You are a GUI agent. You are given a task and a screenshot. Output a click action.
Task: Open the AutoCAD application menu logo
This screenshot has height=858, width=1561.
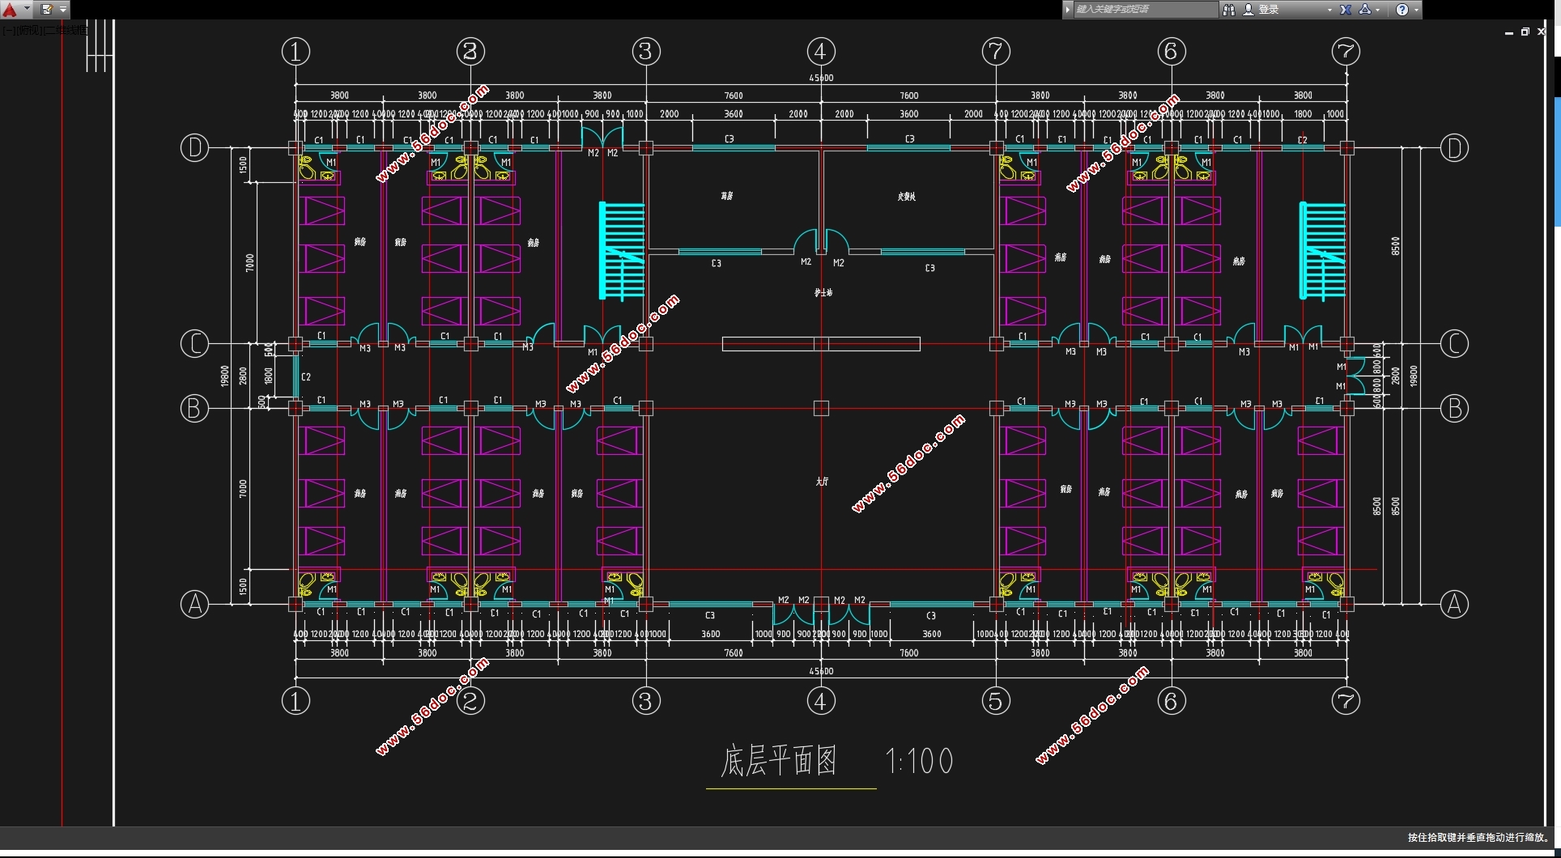point(10,10)
